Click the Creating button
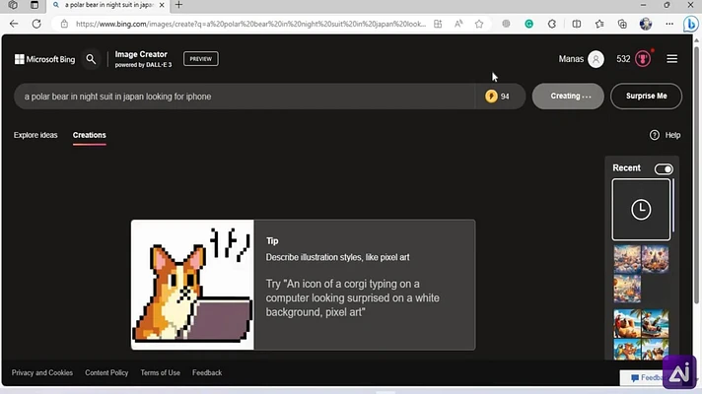This screenshot has width=702, height=394. [x=568, y=97]
